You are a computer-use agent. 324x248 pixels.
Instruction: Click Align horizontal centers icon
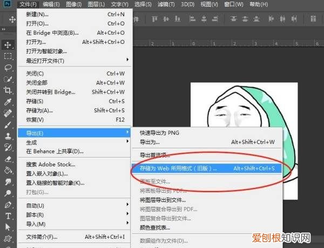204,19
